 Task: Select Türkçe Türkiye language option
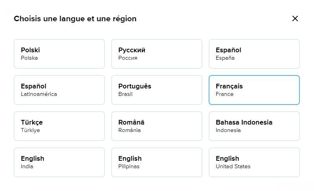[59, 126]
